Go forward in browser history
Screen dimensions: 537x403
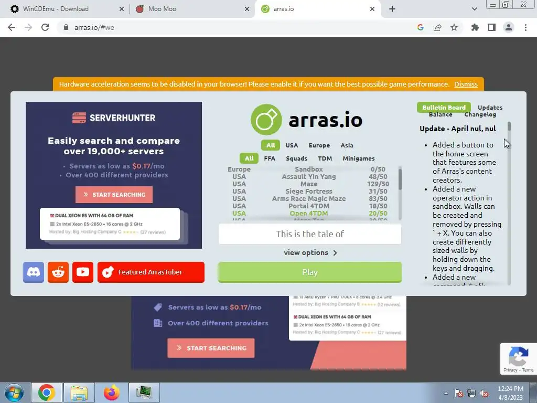tap(28, 27)
